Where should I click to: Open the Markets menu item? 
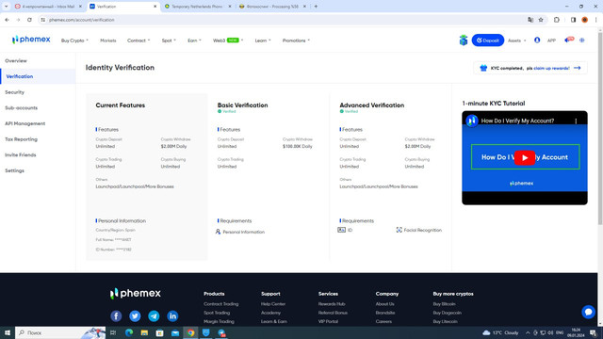pyautogui.click(x=108, y=40)
